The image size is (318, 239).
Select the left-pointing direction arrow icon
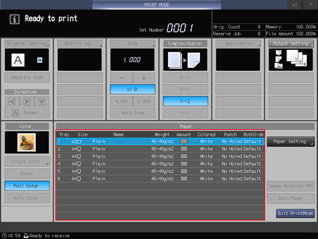12,102
